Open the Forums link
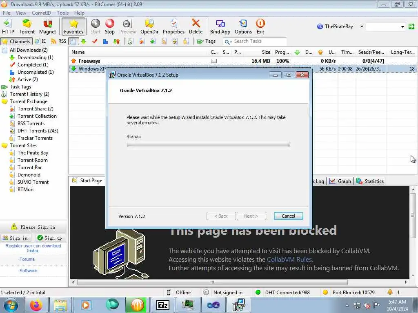The width and height of the screenshot is (418, 313). 27,259
